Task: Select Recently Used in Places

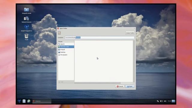Action: click(66, 47)
